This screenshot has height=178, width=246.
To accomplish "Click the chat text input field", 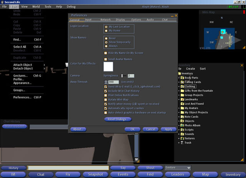I will [x=68, y=168].
